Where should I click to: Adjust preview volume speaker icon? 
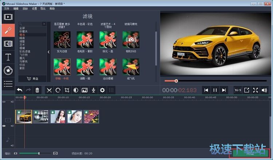click(264, 90)
